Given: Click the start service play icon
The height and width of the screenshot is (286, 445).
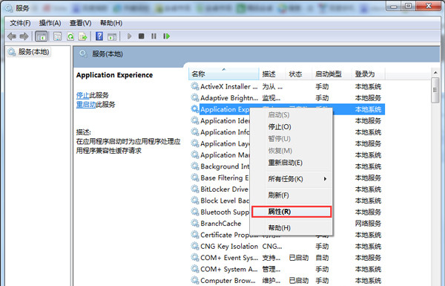Looking at the screenshot, I should [129, 36].
